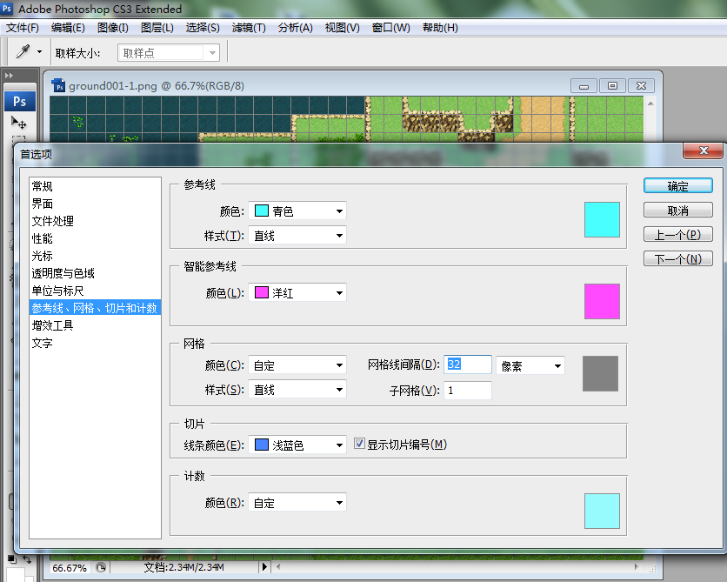Screen dimensions: 727x582
Task: Open the 分析(A) menu
Action: pyautogui.click(x=296, y=28)
